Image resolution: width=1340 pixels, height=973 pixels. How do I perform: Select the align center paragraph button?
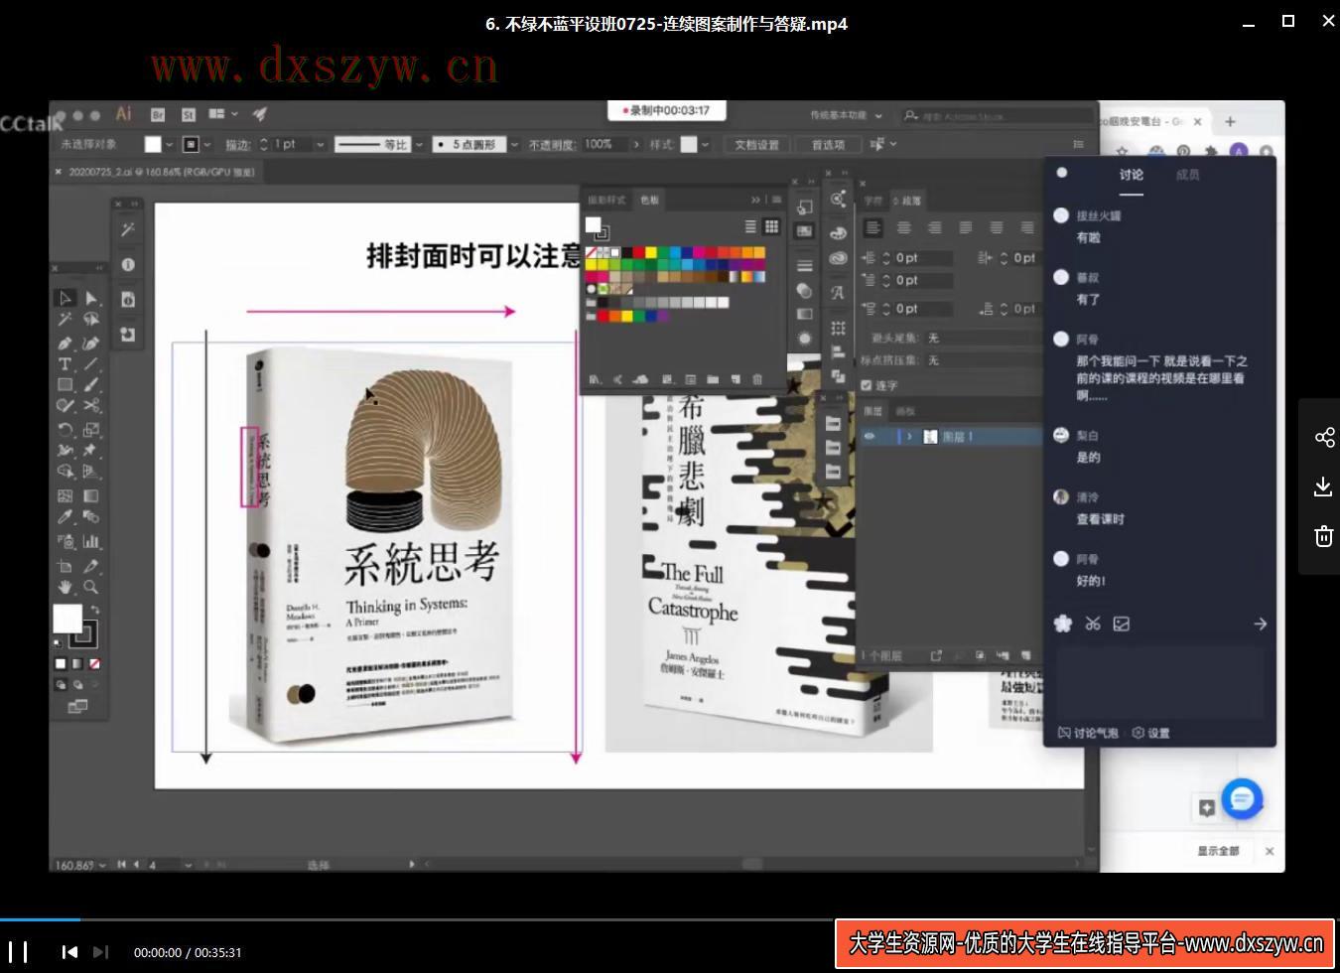(x=903, y=228)
